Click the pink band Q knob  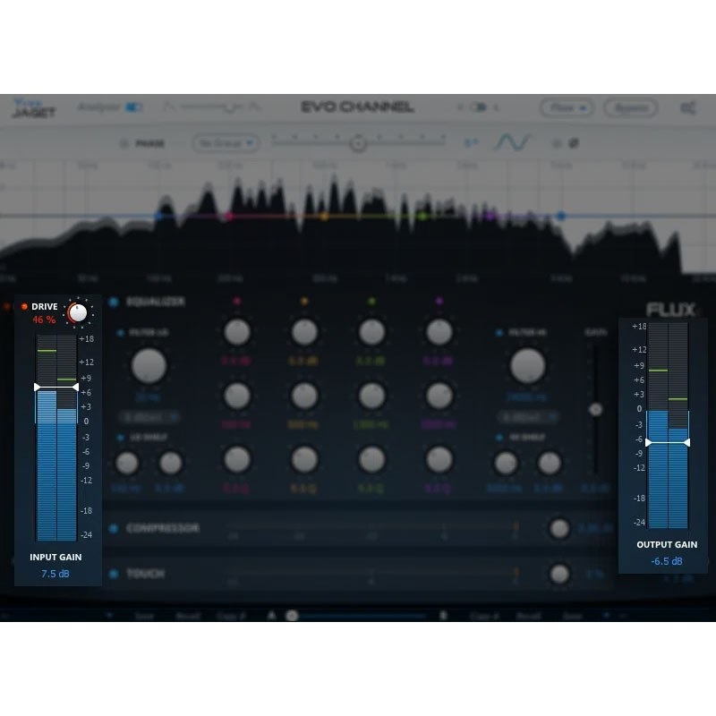tap(237, 459)
